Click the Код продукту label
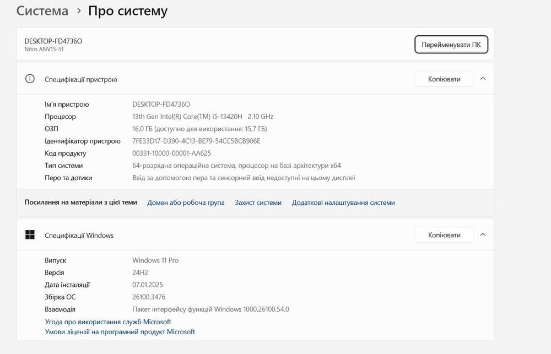 (x=66, y=154)
